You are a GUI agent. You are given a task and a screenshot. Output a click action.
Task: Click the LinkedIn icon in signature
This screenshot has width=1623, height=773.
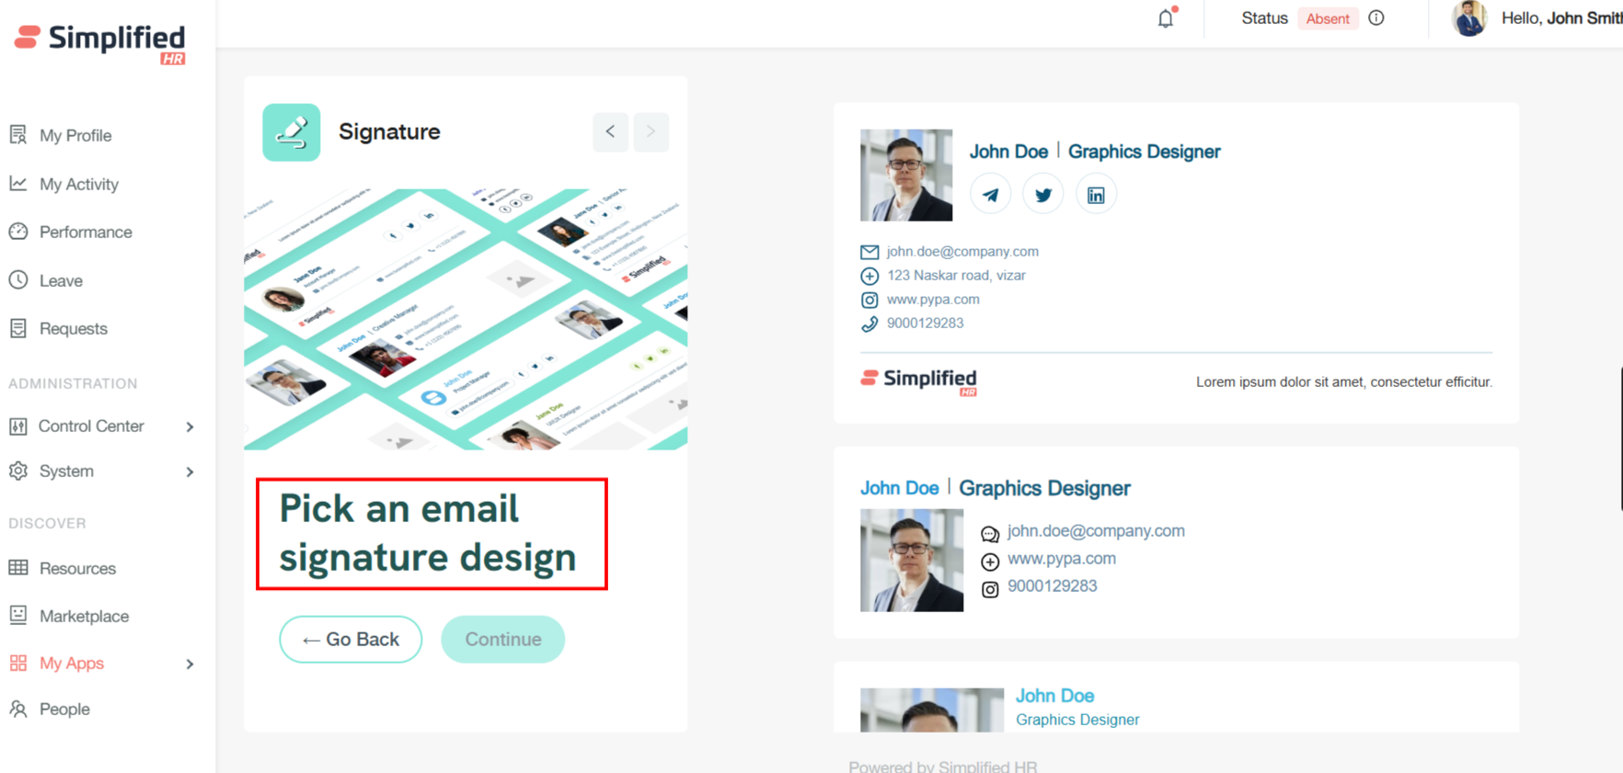point(1095,195)
